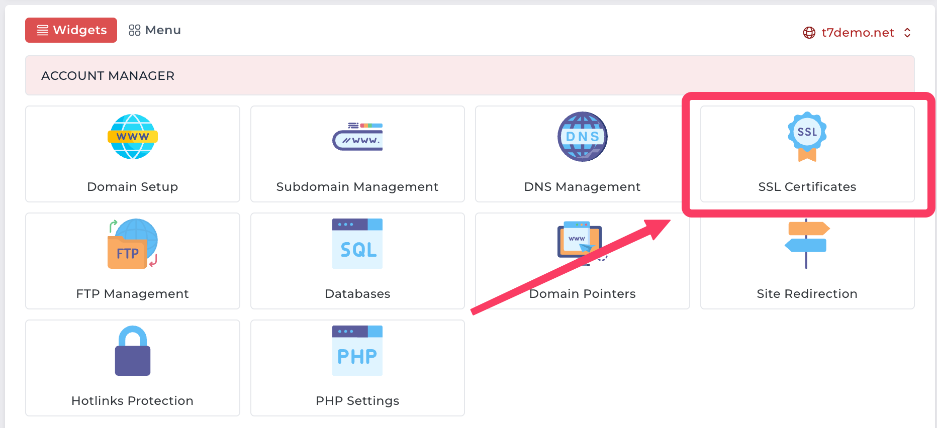937x428 pixels.
Task: Click the Hotlinks Protection padlock icon
Action: 132,351
